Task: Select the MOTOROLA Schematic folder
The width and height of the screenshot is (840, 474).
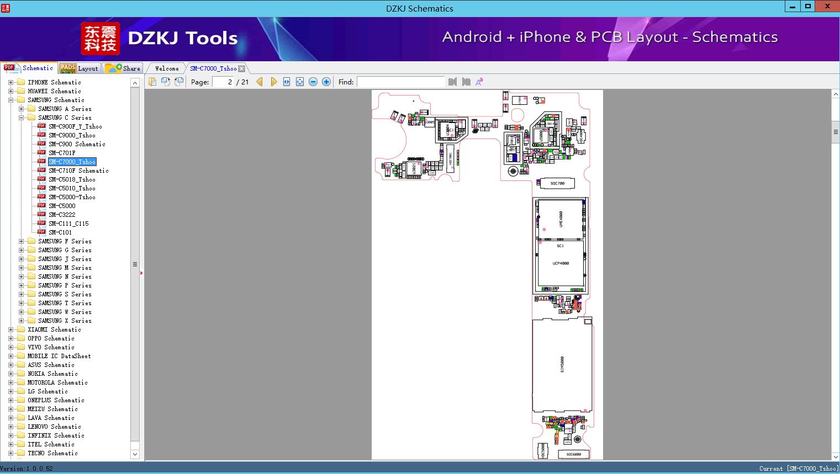Action: 57,382
